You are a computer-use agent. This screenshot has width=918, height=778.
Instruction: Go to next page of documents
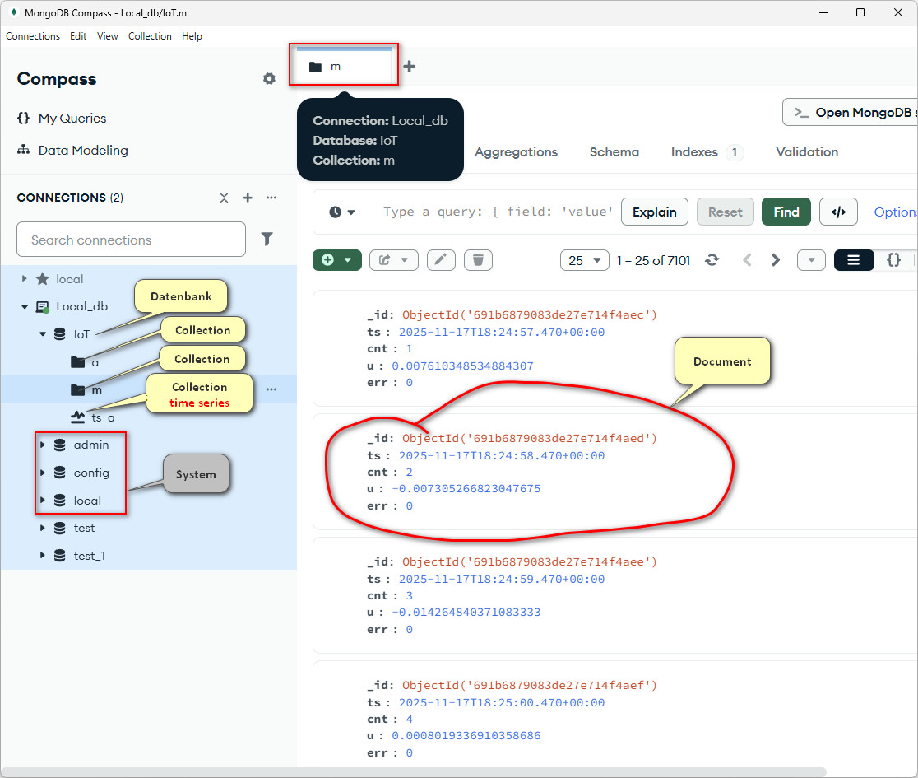(775, 260)
